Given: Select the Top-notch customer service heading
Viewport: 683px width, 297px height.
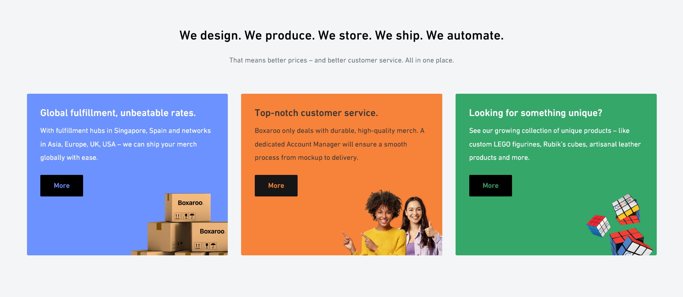Looking at the screenshot, I should coord(316,113).
